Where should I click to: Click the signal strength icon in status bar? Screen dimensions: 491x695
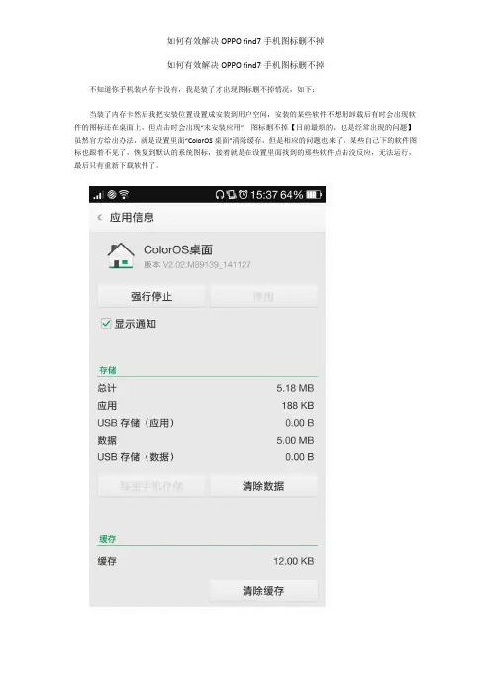[x=98, y=195]
